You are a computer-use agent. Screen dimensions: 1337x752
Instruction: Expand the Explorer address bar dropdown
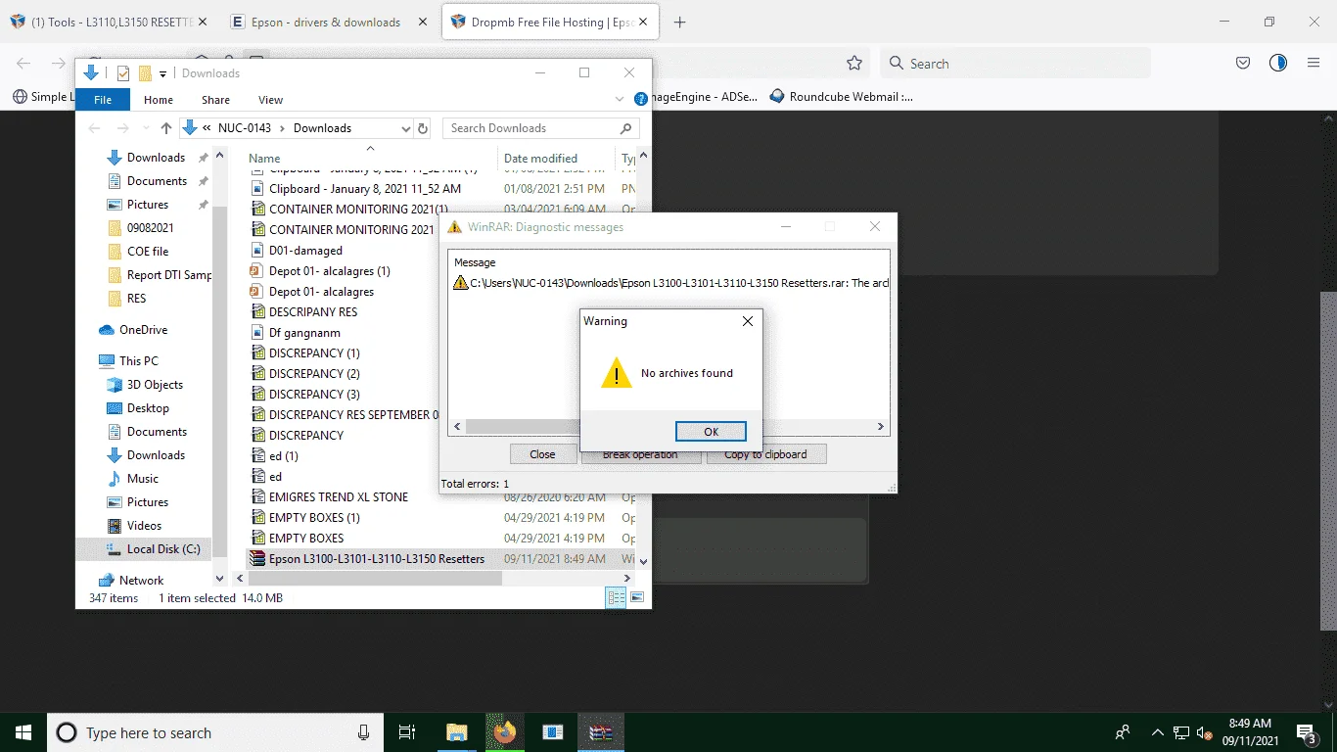click(406, 128)
